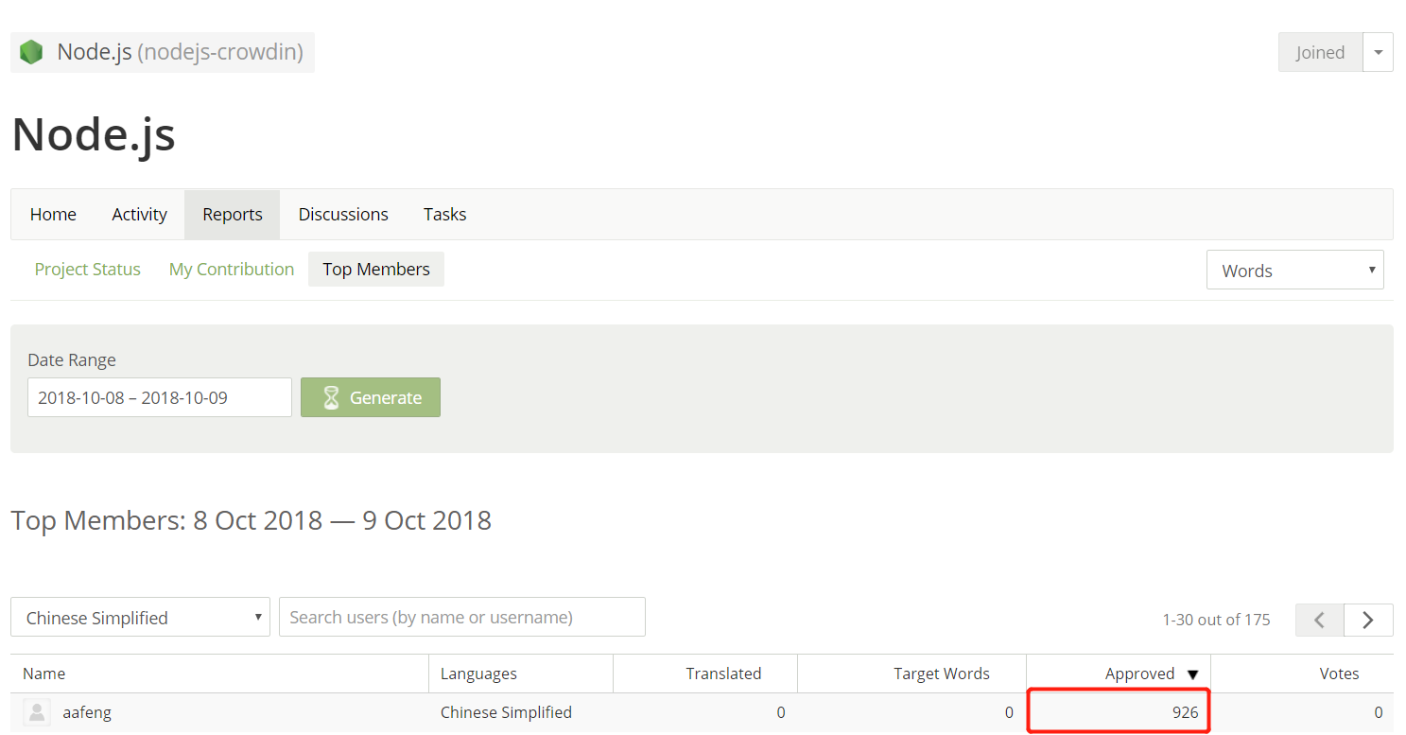Click the Approved column sort arrow

[x=1192, y=674]
